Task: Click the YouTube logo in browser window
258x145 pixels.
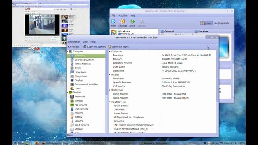Action: [27, 9]
